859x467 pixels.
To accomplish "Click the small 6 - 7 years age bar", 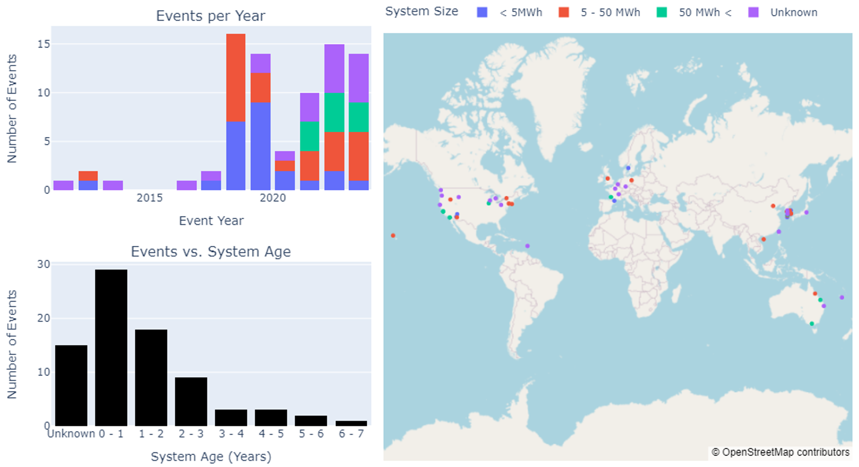I will click(351, 423).
